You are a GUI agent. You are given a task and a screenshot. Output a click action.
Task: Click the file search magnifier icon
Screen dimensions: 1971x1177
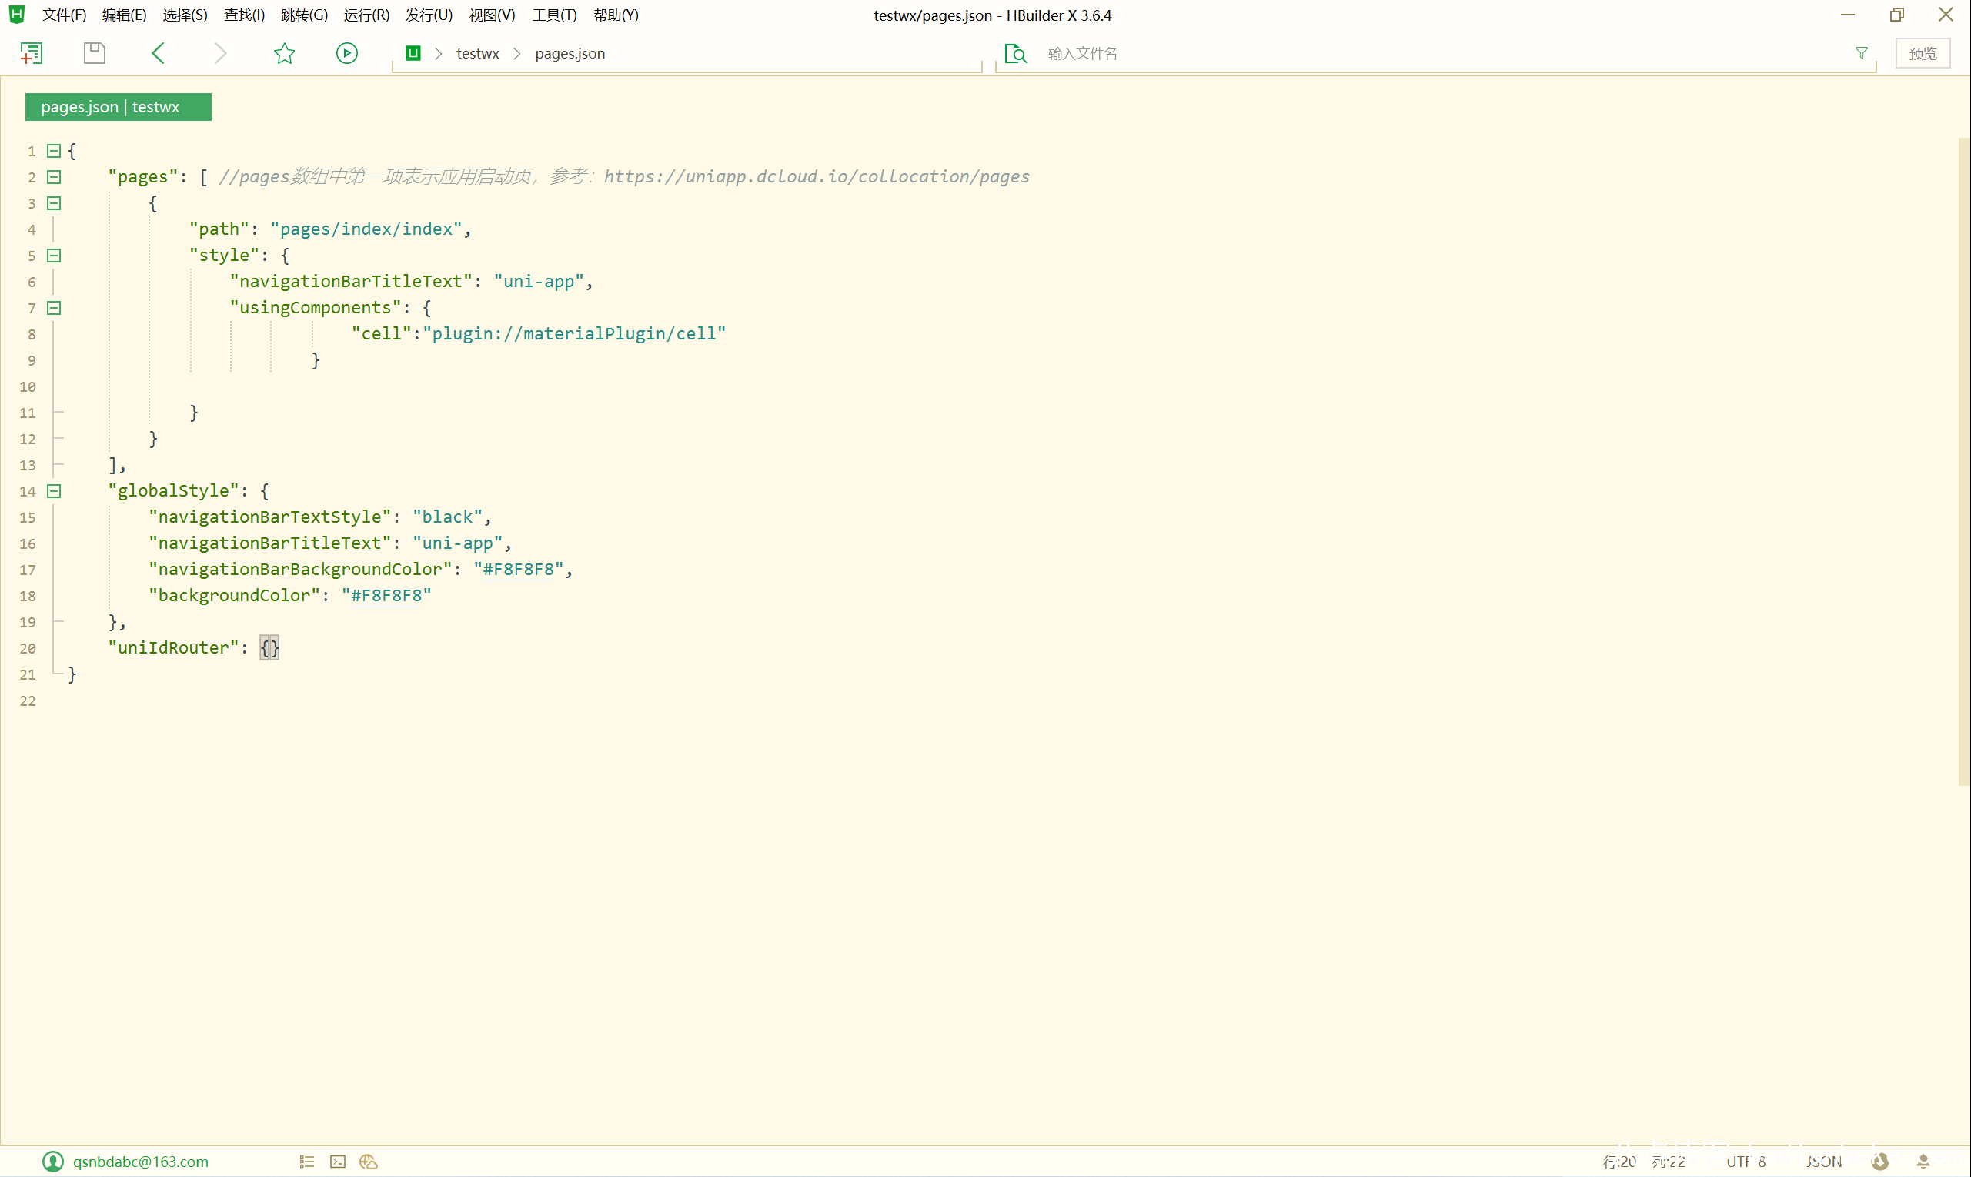pos(1016,53)
